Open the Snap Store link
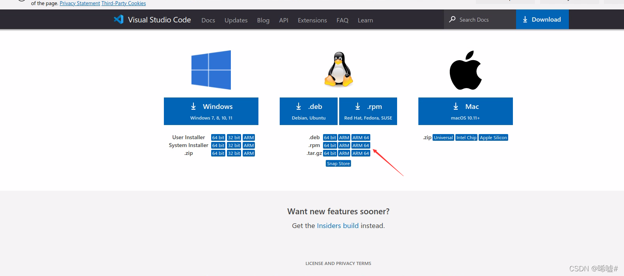The height and width of the screenshot is (276, 624). (x=338, y=164)
